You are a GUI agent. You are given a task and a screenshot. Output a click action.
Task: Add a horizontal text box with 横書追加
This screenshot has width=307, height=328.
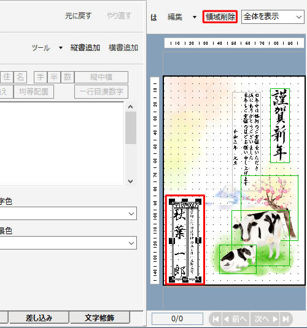coord(123,48)
